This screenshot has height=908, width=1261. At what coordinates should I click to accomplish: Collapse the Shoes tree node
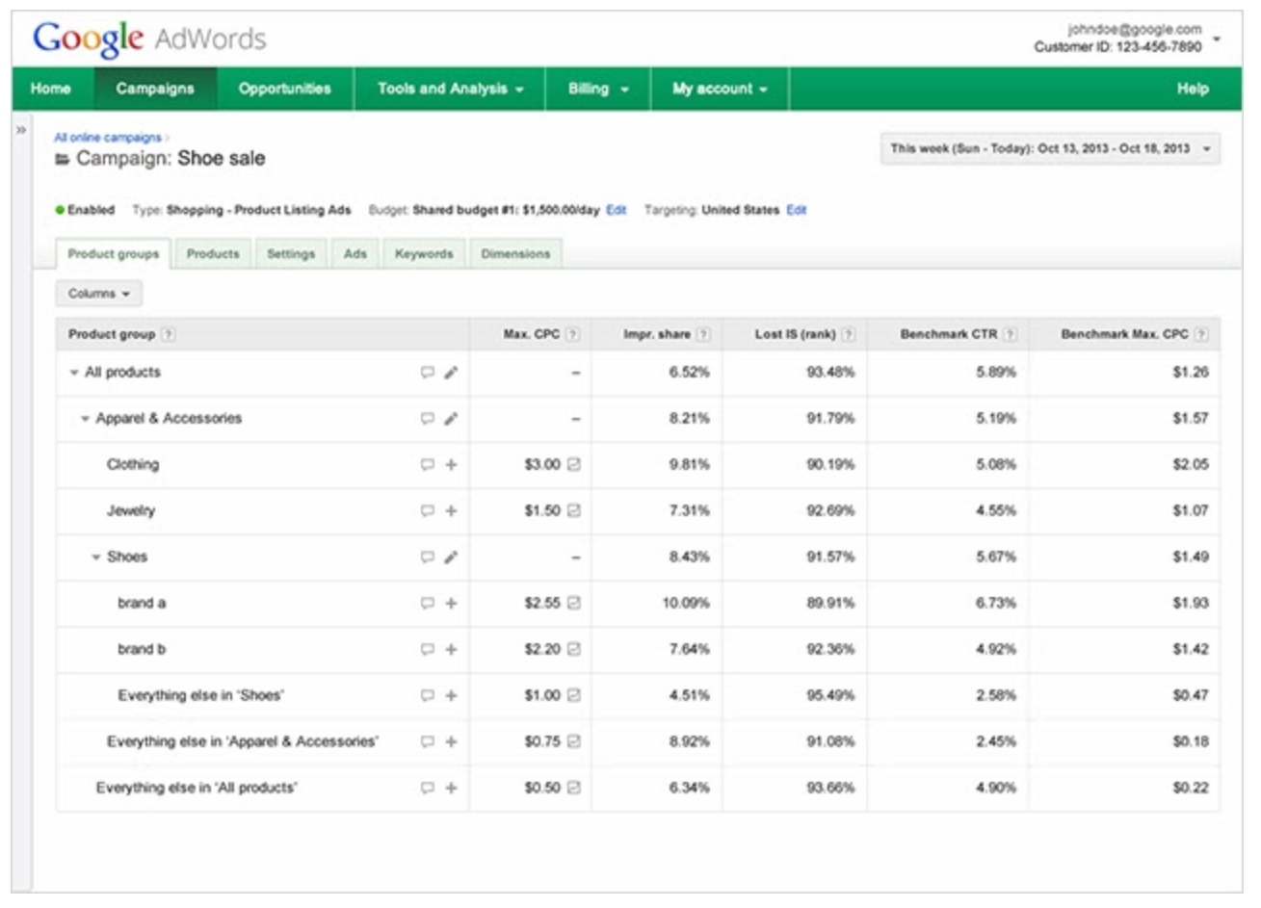point(96,558)
